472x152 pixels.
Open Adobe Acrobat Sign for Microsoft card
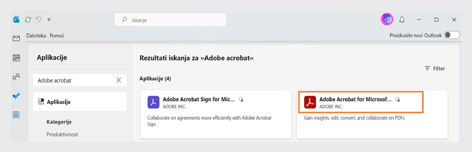216,114
